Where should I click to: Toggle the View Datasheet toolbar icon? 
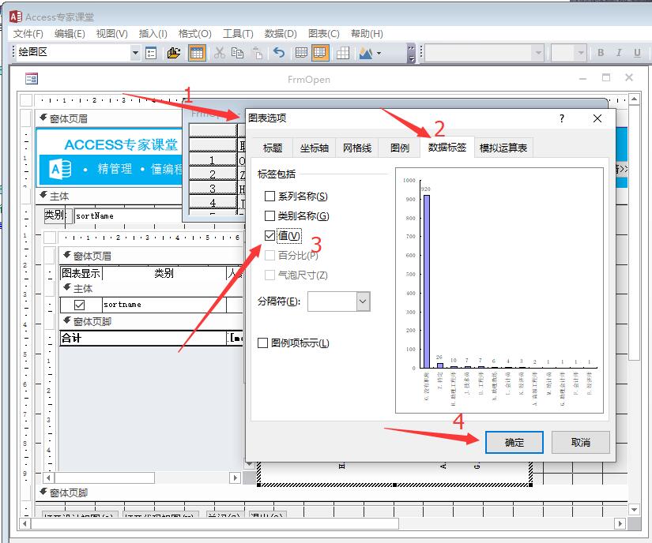(x=197, y=53)
